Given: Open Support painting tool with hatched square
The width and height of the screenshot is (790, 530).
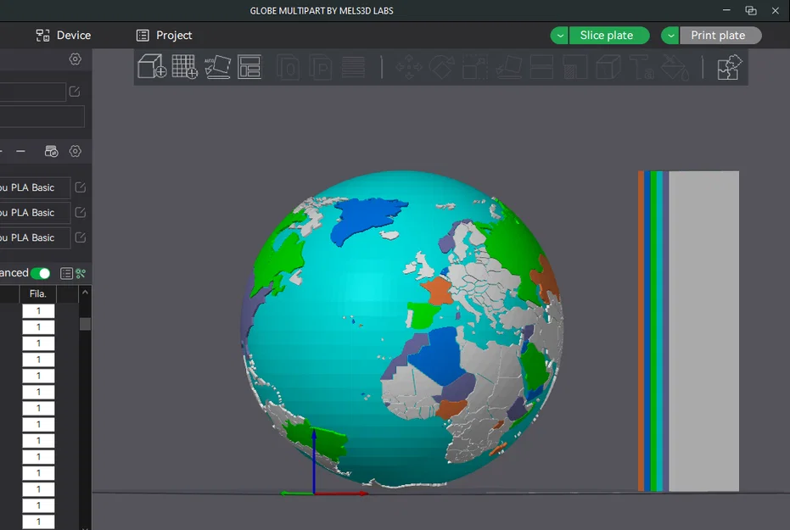Looking at the screenshot, I should pos(574,67).
